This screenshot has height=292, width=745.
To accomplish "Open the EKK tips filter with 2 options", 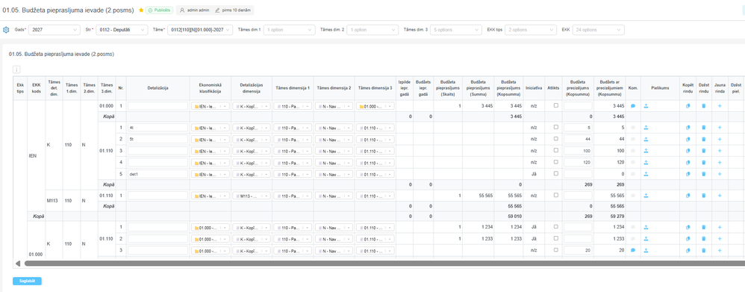I will 530,29.
